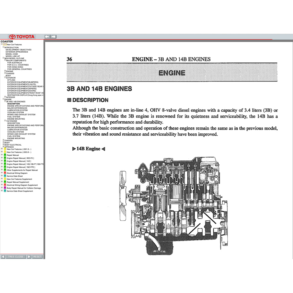Collapse the INTRODUCTION tree branch
293x293 pixels.
click(x=3, y=47)
